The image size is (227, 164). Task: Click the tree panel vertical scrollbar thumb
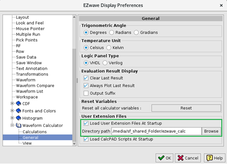(74, 95)
